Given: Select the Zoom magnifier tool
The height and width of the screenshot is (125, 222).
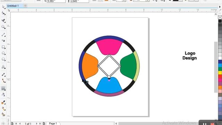Looking at the screenshot, I should pyautogui.click(x=3, y=27).
